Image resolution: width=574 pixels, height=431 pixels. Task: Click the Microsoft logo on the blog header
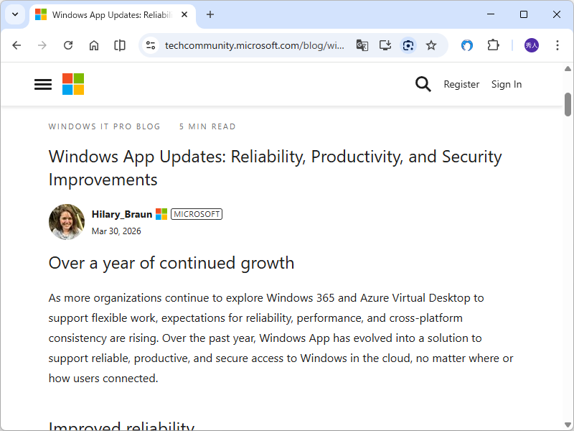pos(72,84)
